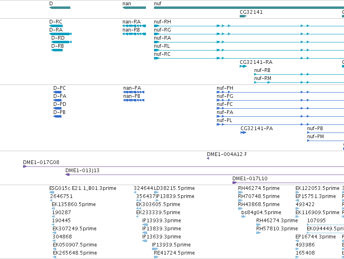
Task: Select transcript D-RA glyph
Action: point(60,34)
